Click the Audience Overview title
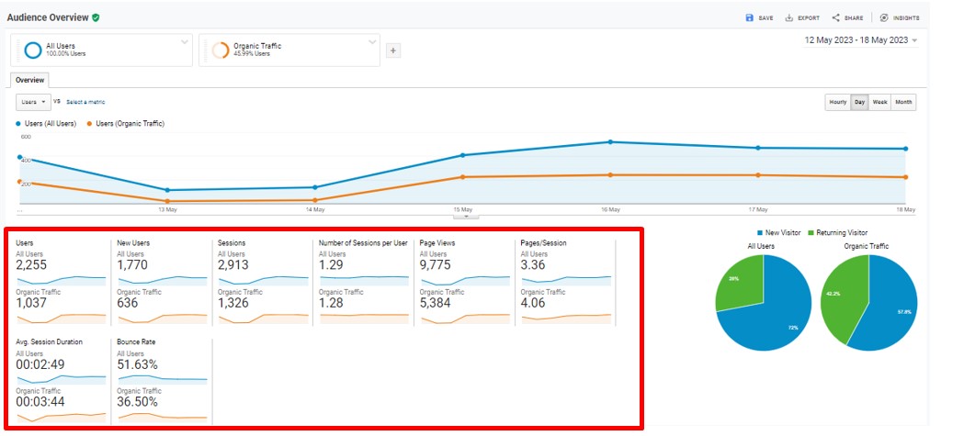The width and height of the screenshot is (975, 436). point(48,18)
